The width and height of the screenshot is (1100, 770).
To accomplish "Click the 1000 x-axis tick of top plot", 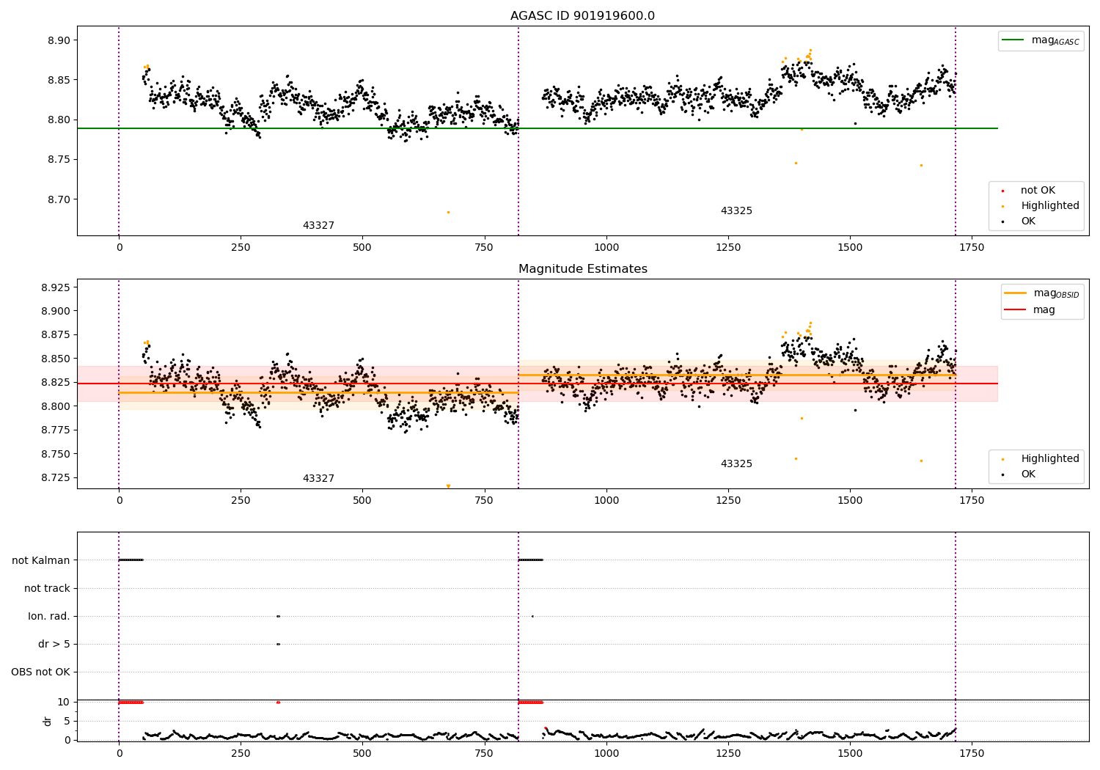I will coord(606,248).
